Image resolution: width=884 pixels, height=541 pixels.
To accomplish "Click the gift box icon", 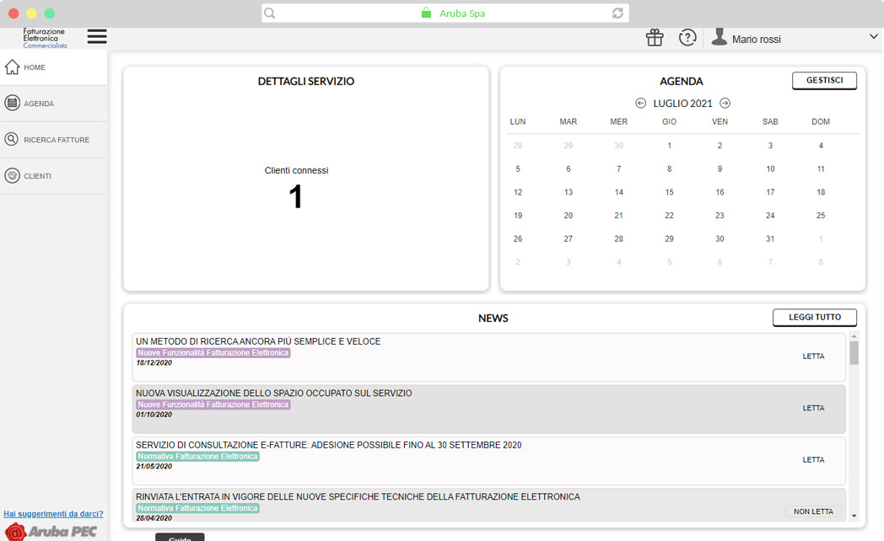I will coord(655,38).
